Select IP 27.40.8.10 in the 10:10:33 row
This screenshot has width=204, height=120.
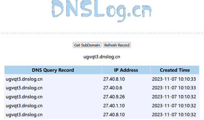click(x=114, y=79)
